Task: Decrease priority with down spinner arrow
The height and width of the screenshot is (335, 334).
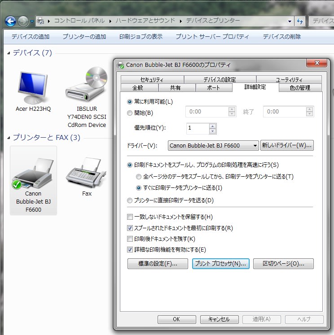Action: click(212, 131)
